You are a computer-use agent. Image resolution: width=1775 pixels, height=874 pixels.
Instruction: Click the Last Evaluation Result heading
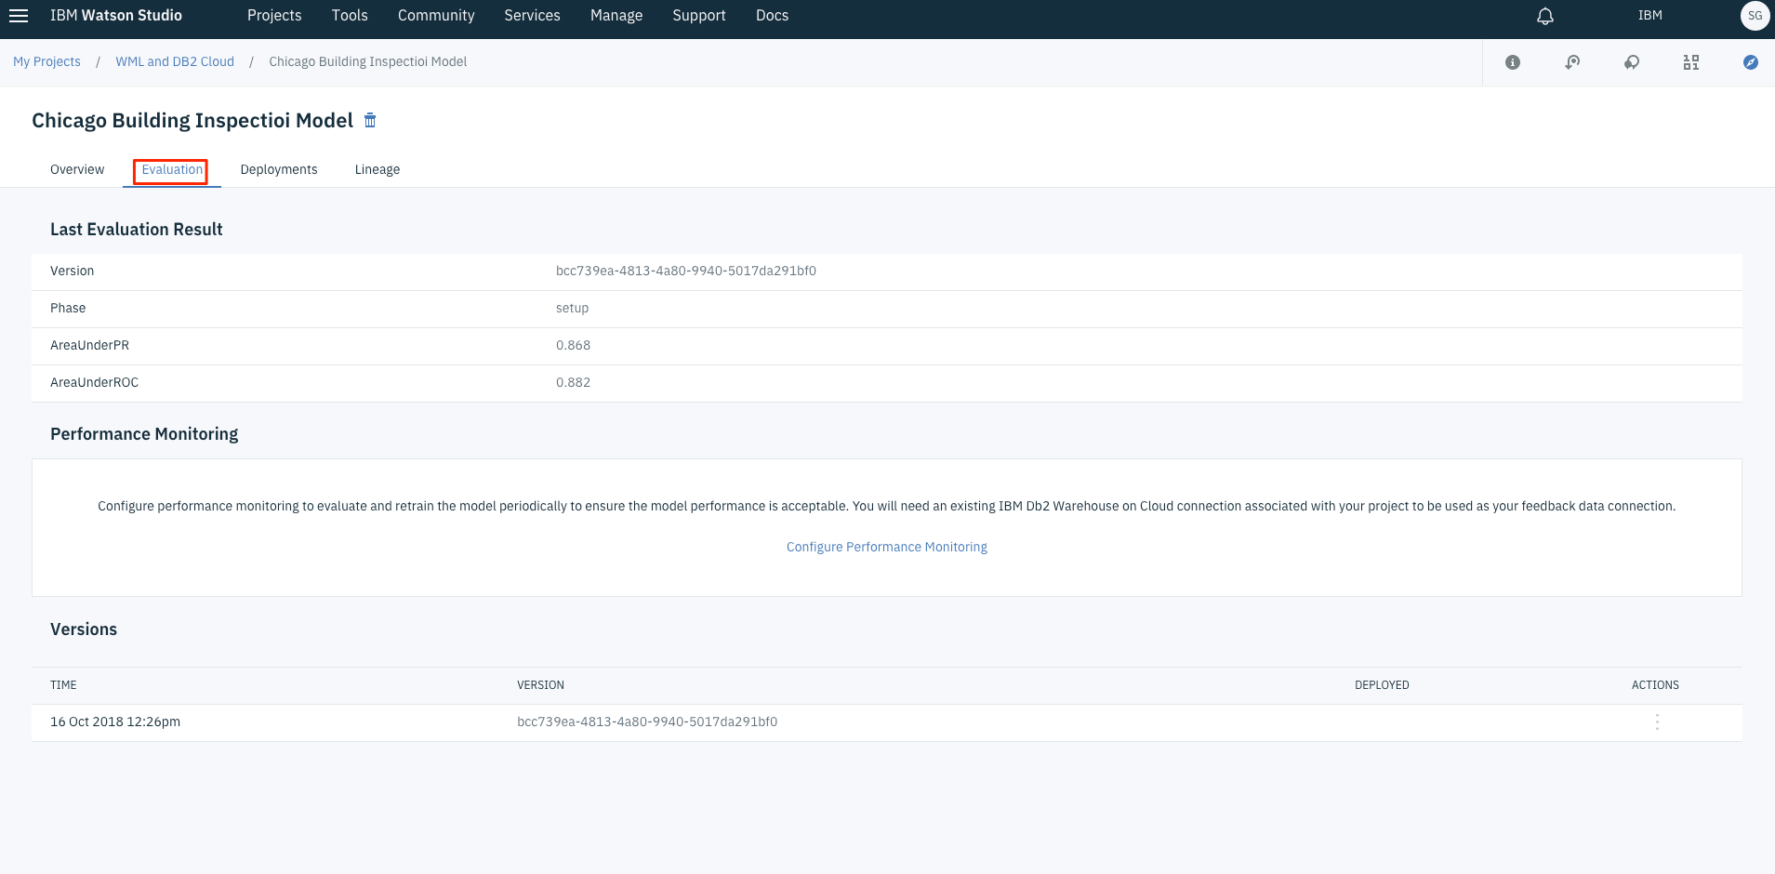point(137,230)
